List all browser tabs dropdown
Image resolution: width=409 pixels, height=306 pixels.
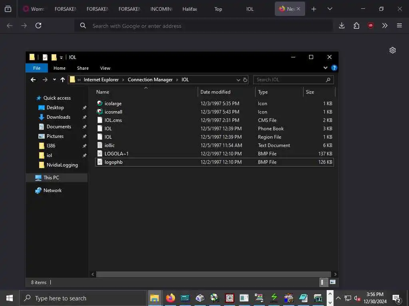[330, 9]
